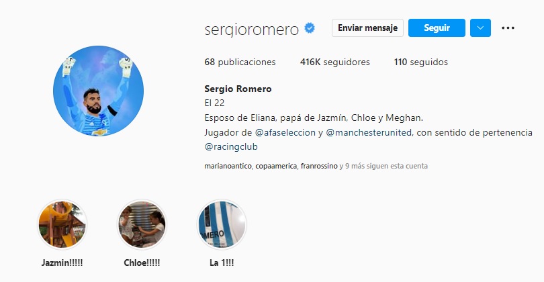Show the 9 más mutual followers
This screenshot has height=282, width=544.
point(355,166)
